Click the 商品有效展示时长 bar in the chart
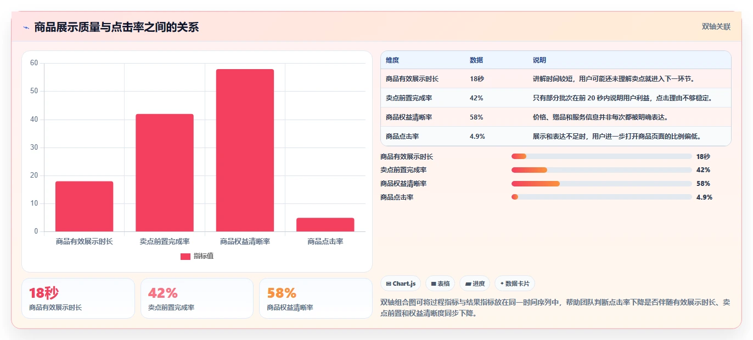Screen dimensions: 753x340 (84, 206)
